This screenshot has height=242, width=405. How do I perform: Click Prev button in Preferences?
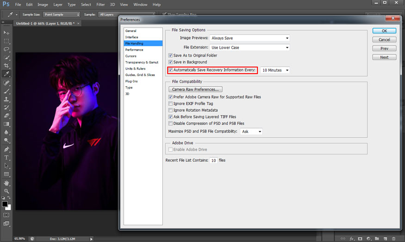(384, 48)
